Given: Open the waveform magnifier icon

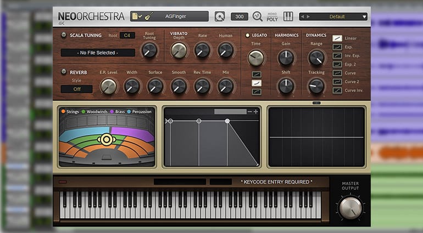Looking at the screenshot, I should pyautogui.click(x=257, y=16).
